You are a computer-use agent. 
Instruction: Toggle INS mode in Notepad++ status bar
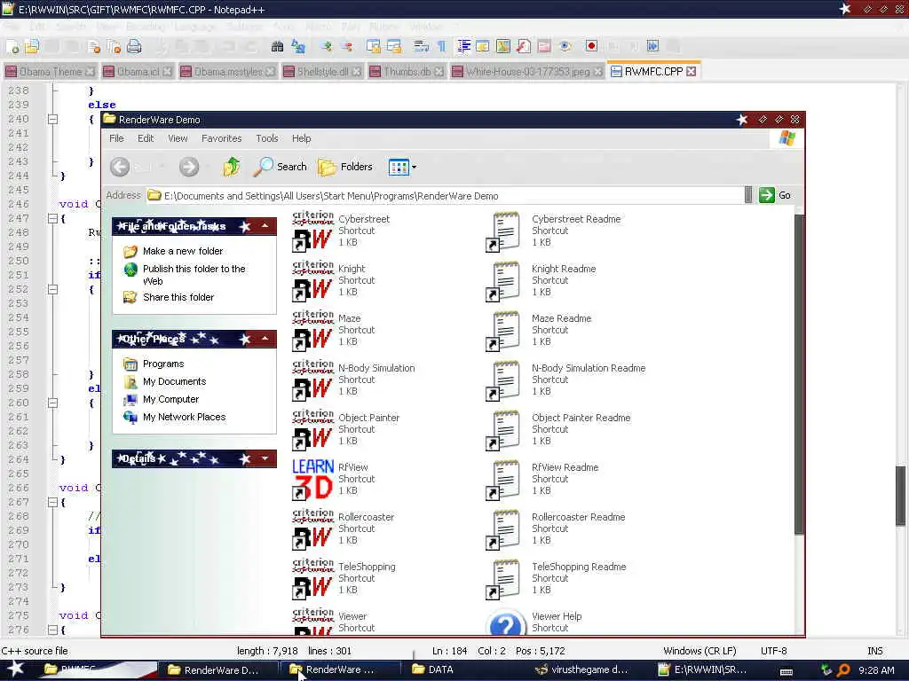pyautogui.click(x=874, y=651)
